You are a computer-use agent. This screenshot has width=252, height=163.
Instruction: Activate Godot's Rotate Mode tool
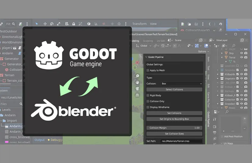tap(52, 24)
